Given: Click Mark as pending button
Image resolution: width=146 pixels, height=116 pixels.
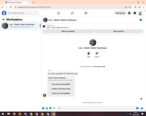Looking at the screenshot, I should (68, 31).
